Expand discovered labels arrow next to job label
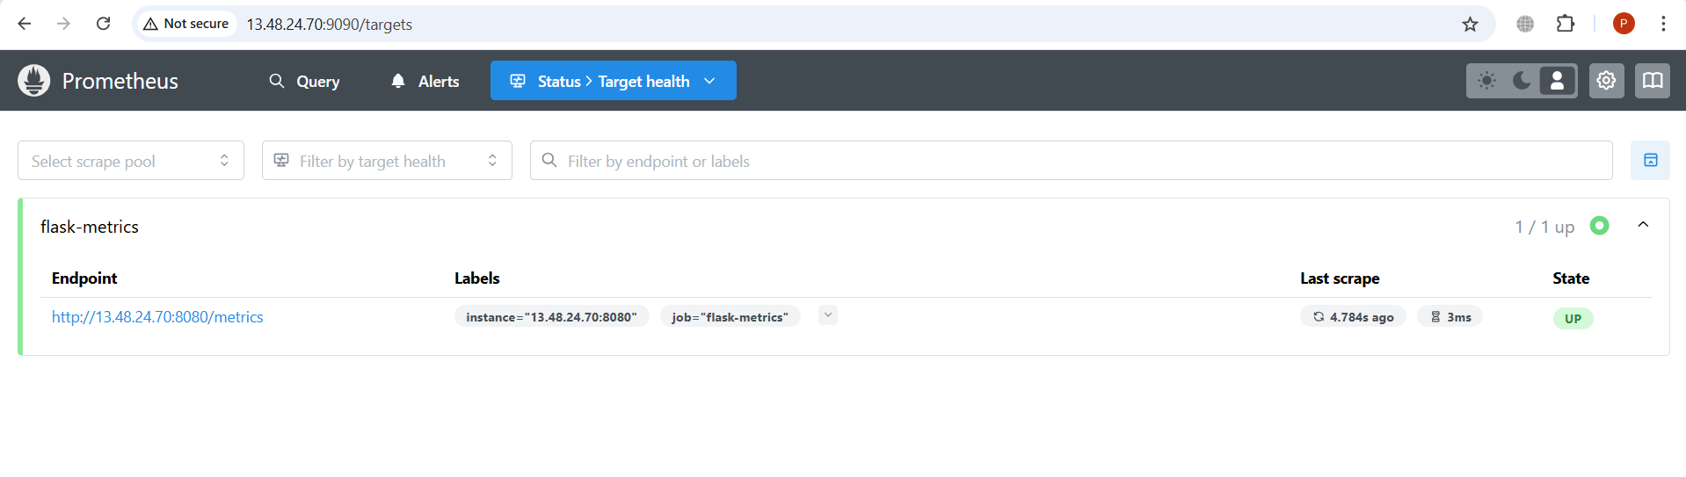Viewport: 1686px width, 477px height. [x=828, y=315]
